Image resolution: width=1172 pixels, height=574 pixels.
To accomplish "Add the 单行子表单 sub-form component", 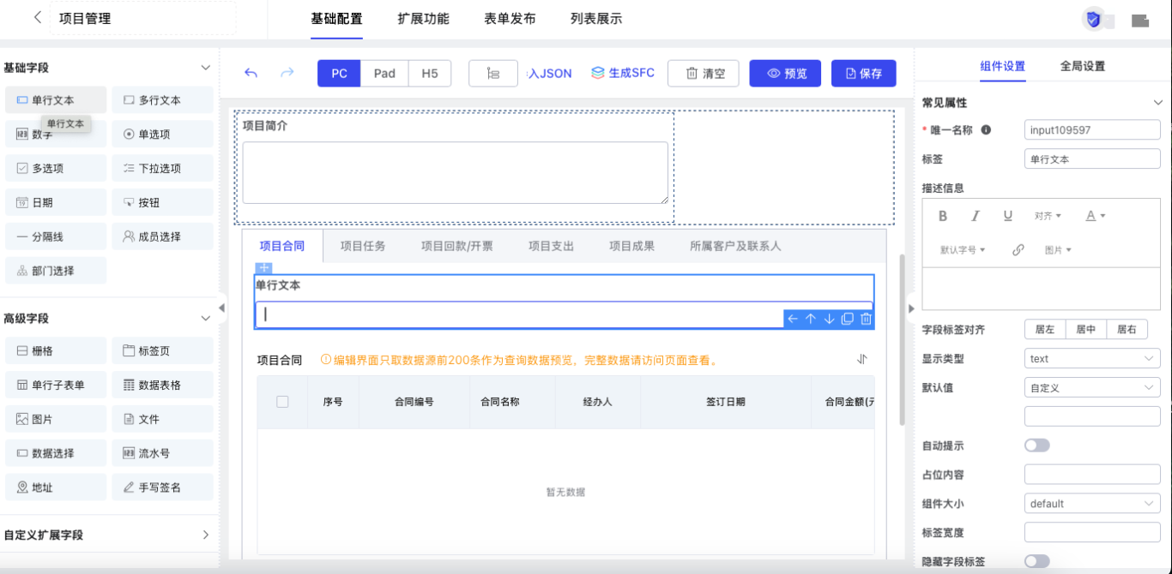I will click(56, 385).
